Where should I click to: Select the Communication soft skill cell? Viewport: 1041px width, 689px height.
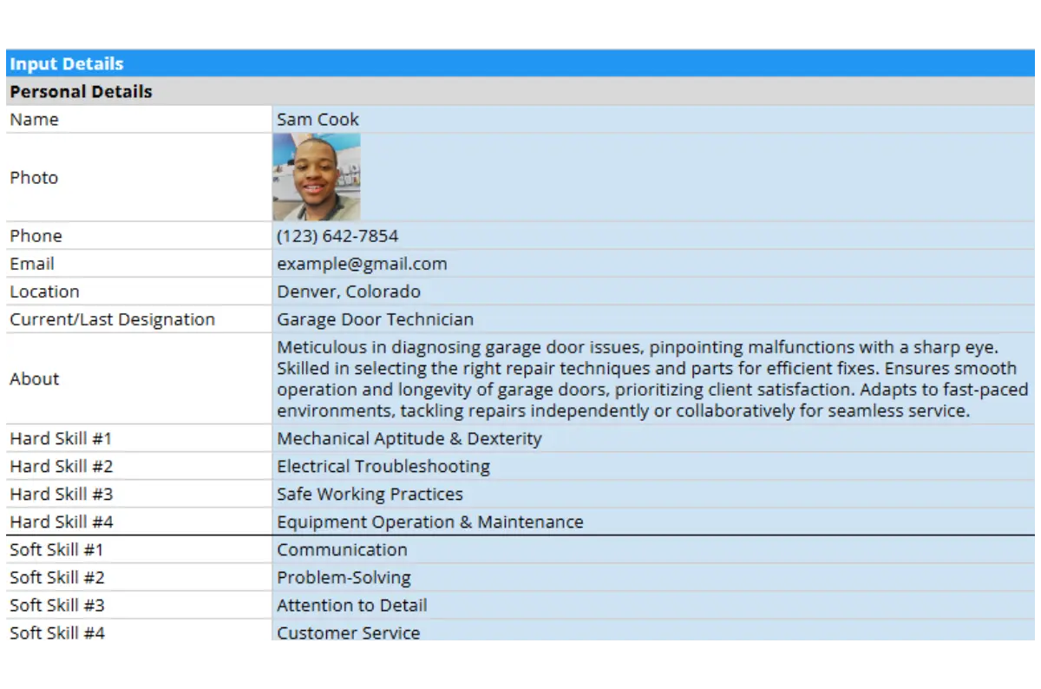coord(342,549)
